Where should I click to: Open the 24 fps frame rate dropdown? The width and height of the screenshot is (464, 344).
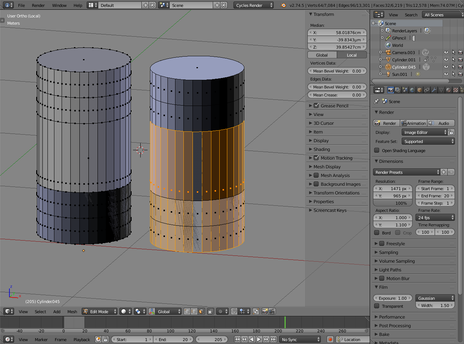pos(435,217)
